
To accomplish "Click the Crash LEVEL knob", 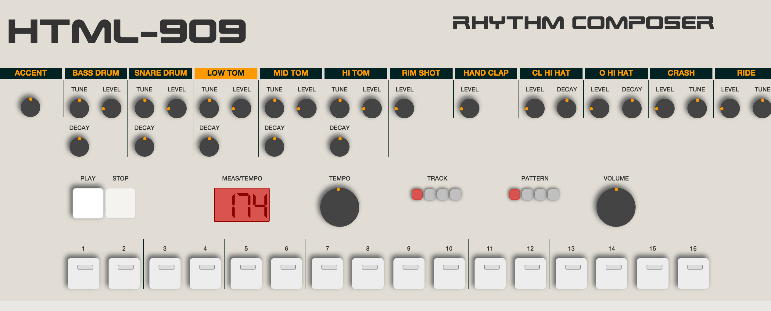I will [665, 108].
